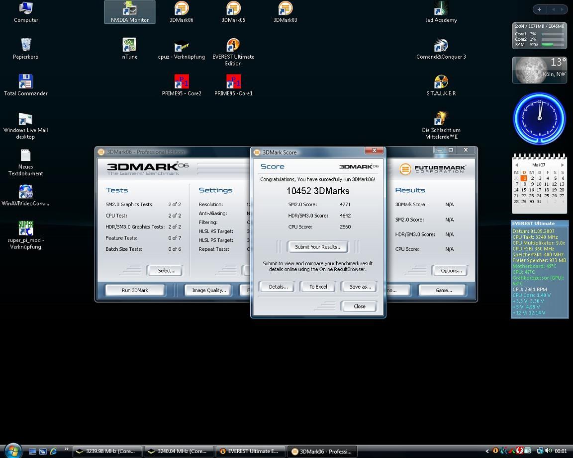Open the Papierkorb recycle bin icon
The image size is (573, 458).
click(25, 49)
